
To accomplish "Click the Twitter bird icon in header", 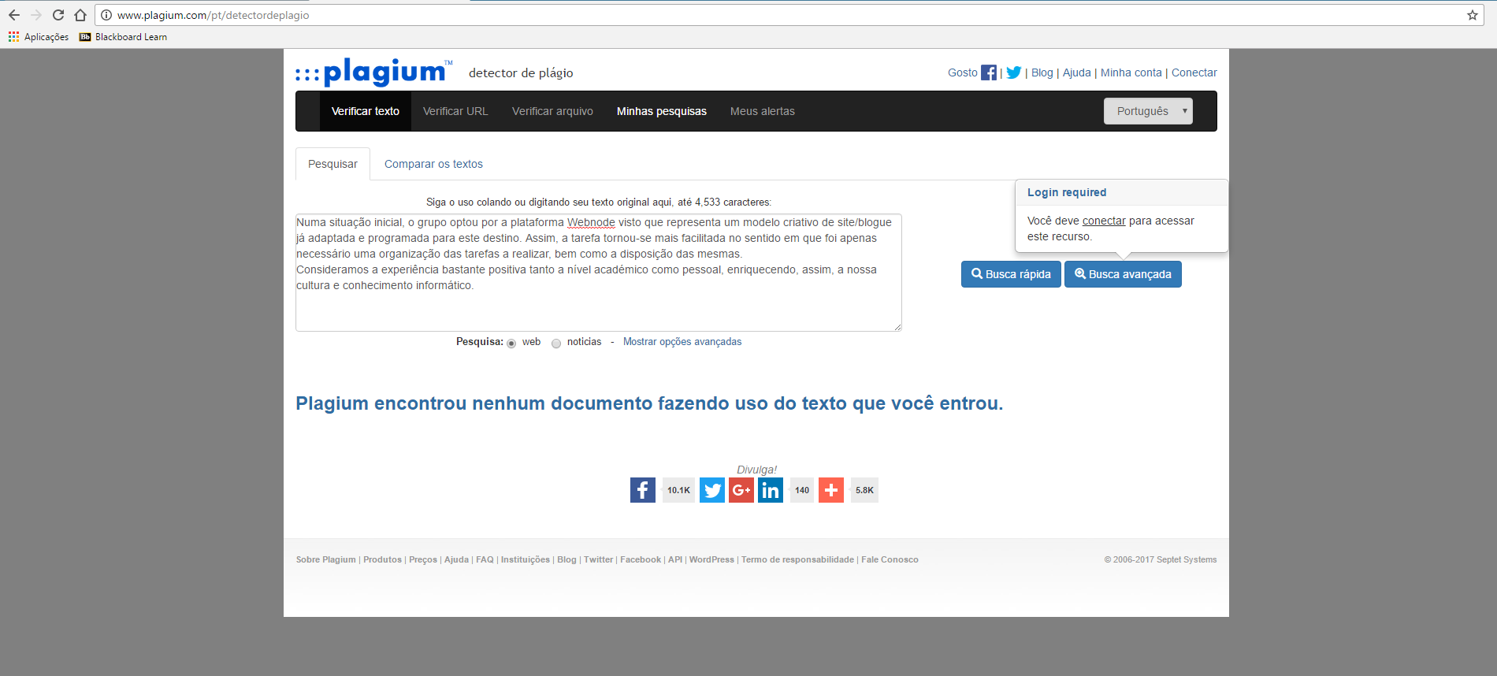I will tap(1014, 72).
